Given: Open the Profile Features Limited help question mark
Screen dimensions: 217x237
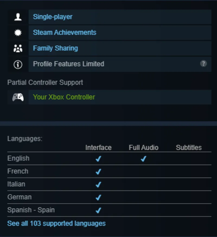Looking at the screenshot, I should pyautogui.click(x=203, y=64).
